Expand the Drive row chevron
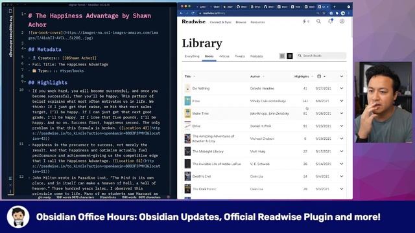This screenshot has width=415, height=233. (x=342, y=126)
